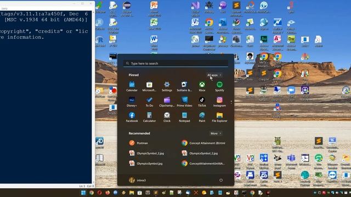Open recommended Concept Attainment 2B.html file
The width and height of the screenshot is (351, 197).
click(203, 143)
